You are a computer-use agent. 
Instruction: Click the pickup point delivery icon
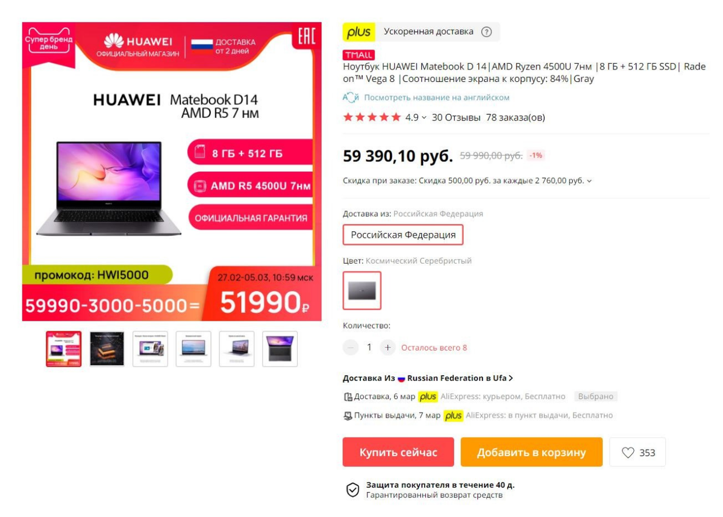[348, 415]
